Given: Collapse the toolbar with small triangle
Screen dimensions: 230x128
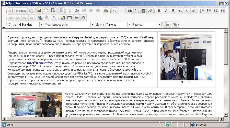Looking at the screenshot, I should 4,27.
